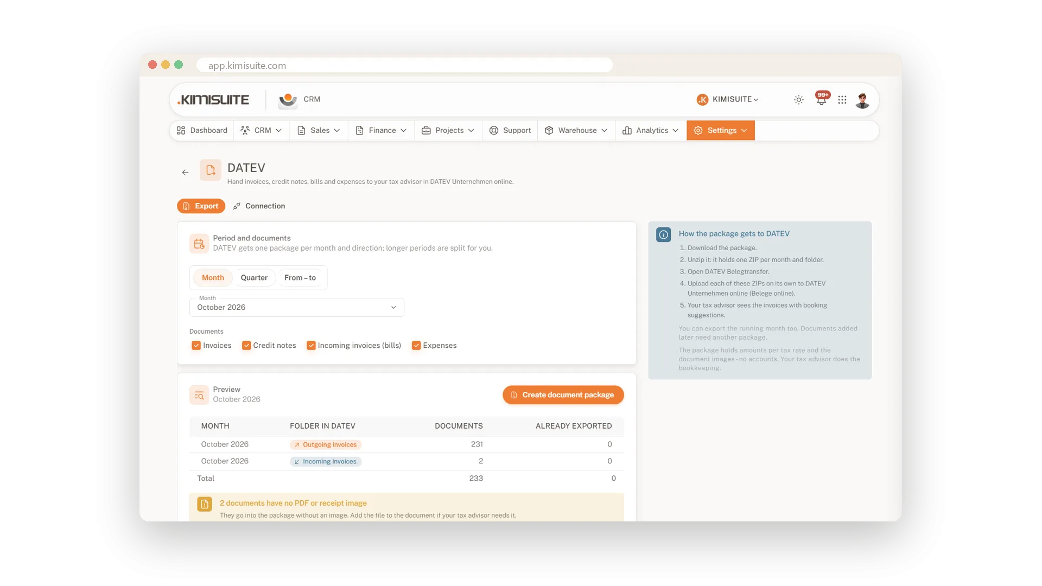Image resolution: width=1042 pixels, height=586 pixels.
Task: Click the orange K company badge
Action: [702, 99]
